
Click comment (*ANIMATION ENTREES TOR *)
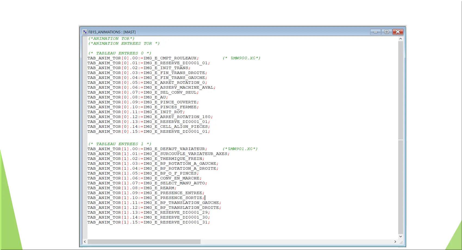(124, 44)
